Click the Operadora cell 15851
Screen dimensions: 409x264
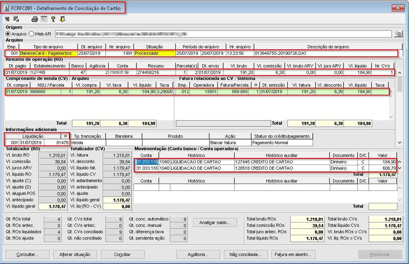(x=204, y=91)
